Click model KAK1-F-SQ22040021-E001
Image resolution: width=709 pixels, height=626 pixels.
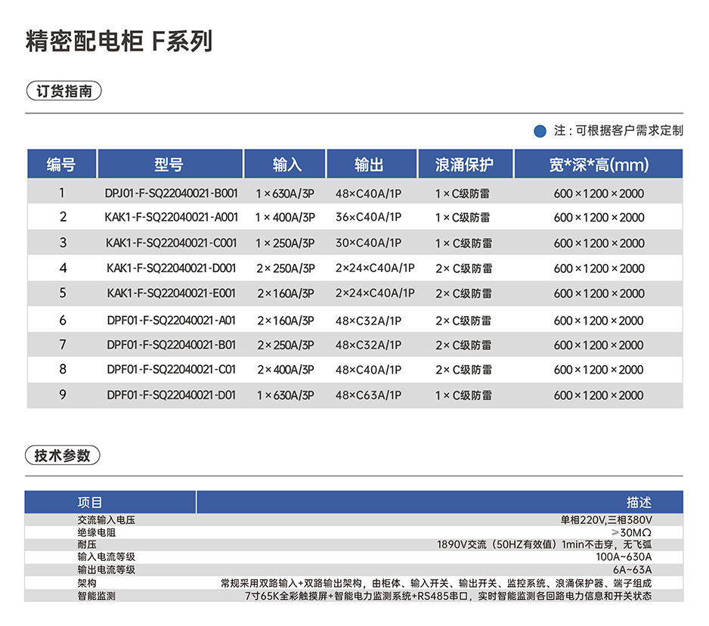(x=172, y=293)
